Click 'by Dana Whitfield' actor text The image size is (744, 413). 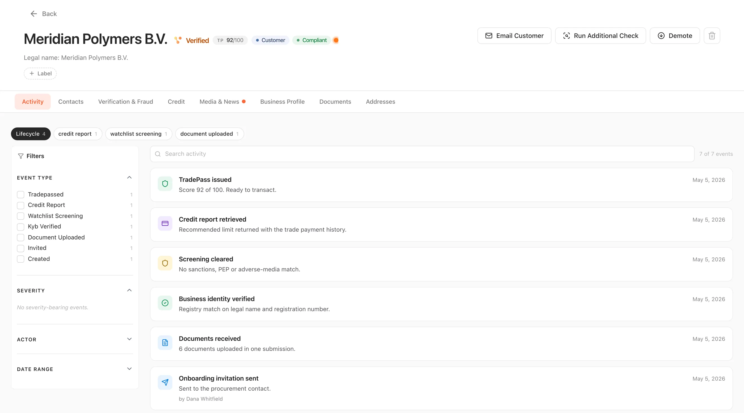coord(201,399)
